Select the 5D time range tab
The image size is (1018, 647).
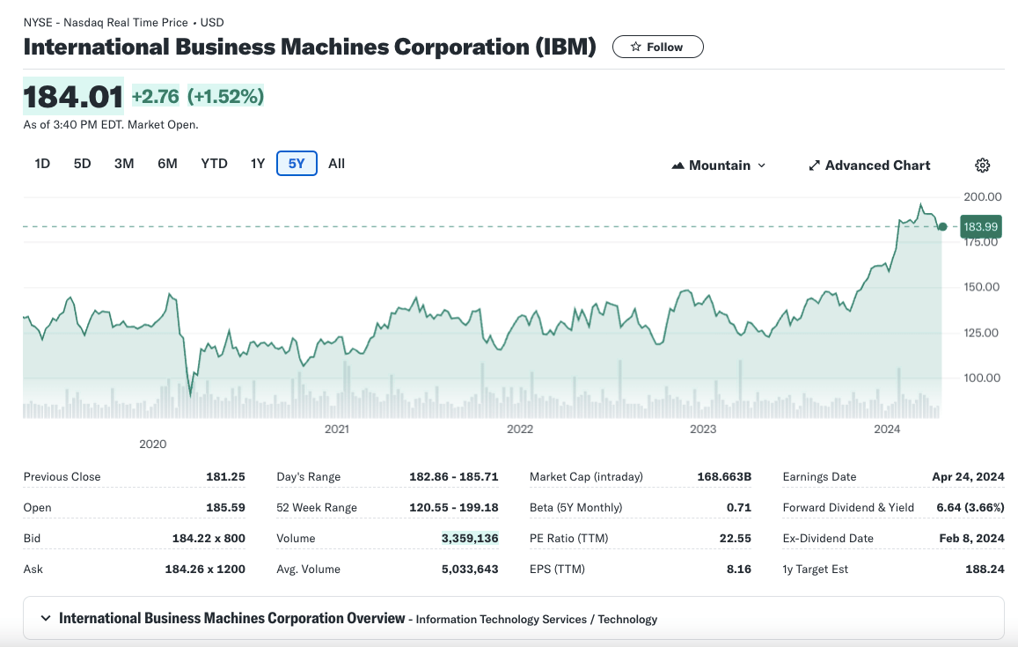(83, 164)
